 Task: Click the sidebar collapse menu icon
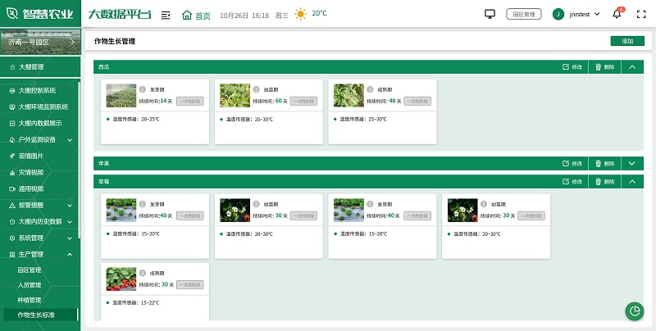point(166,15)
